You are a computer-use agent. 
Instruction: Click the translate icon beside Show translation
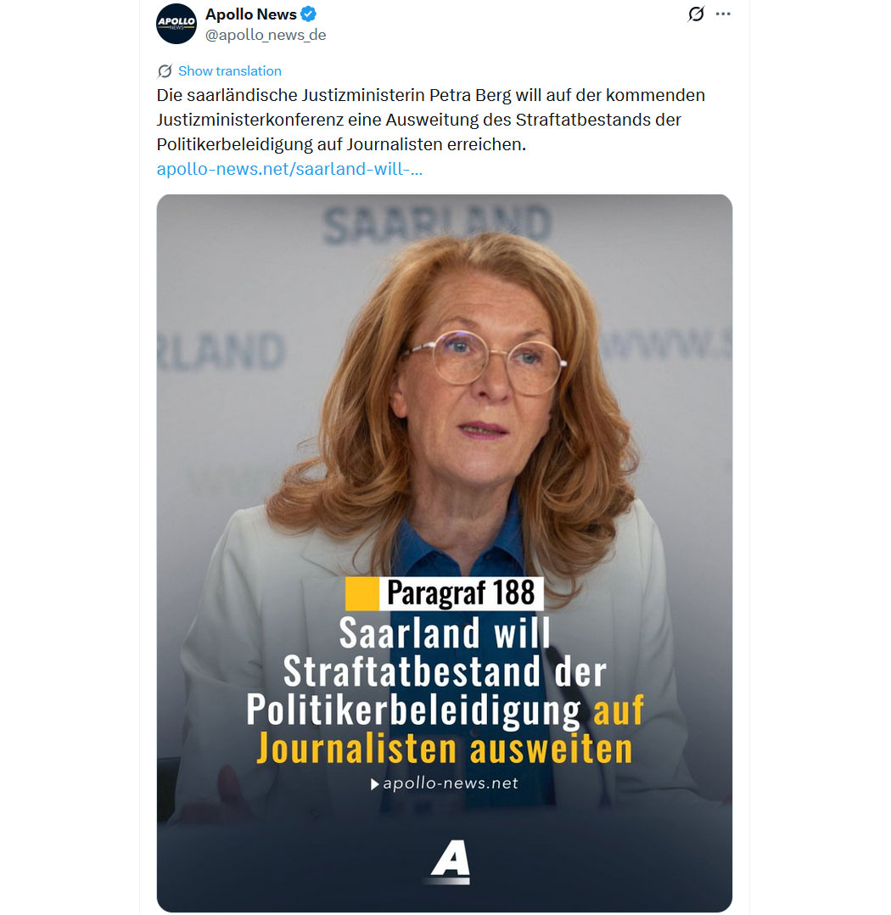click(x=165, y=71)
